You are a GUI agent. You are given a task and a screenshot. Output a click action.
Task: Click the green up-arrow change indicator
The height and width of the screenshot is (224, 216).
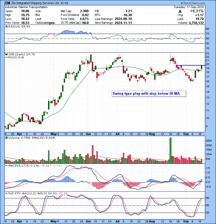point(180,11)
